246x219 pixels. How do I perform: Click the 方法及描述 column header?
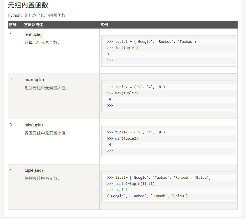(x=34, y=25)
